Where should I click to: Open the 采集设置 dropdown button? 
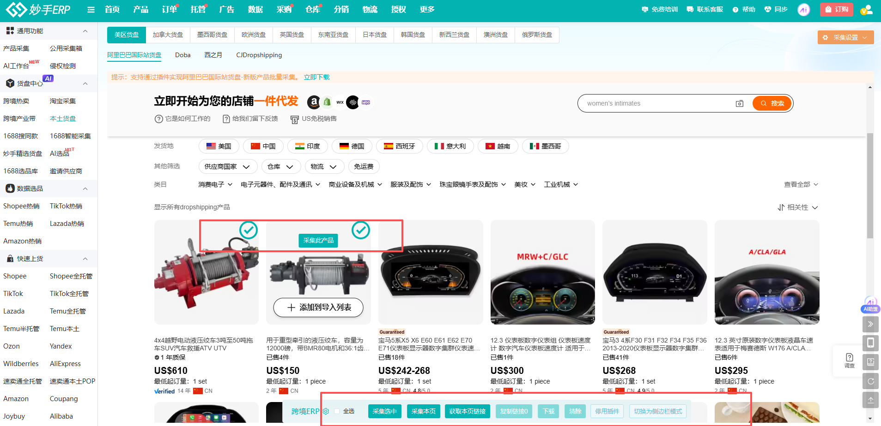845,37
